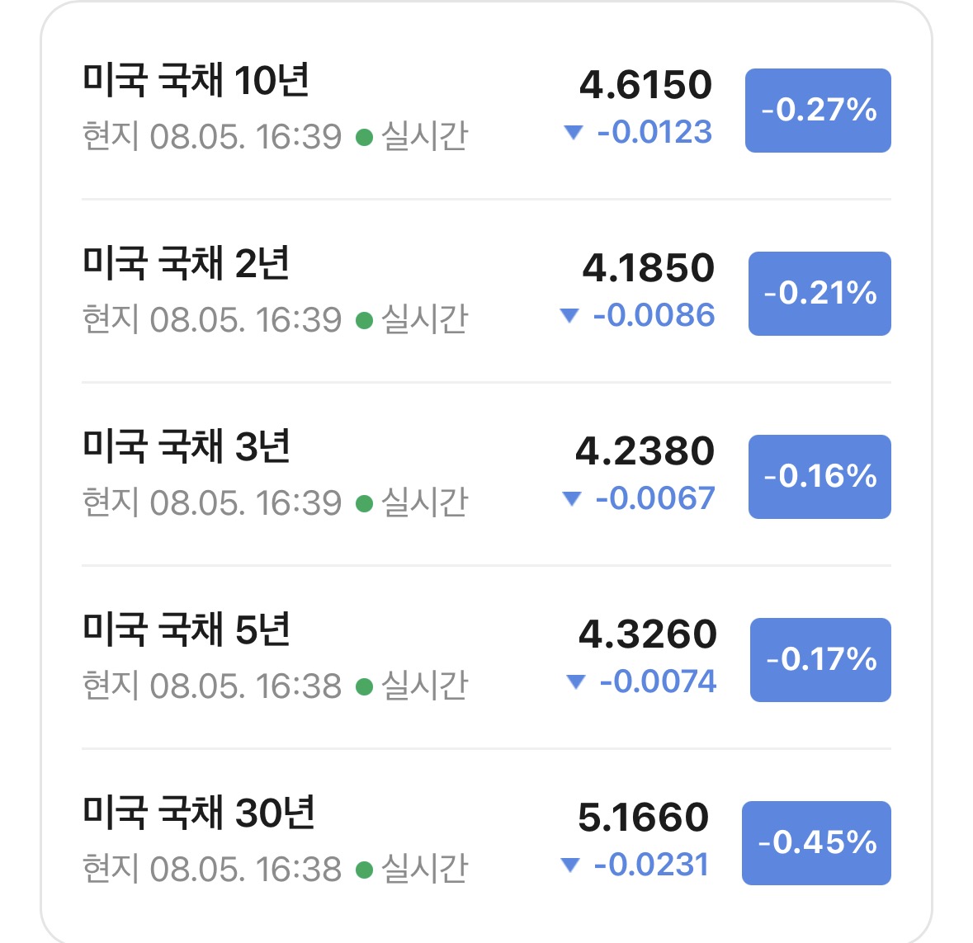Select the 4.6150 yield value
The height and width of the screenshot is (943, 973).
coord(645,84)
